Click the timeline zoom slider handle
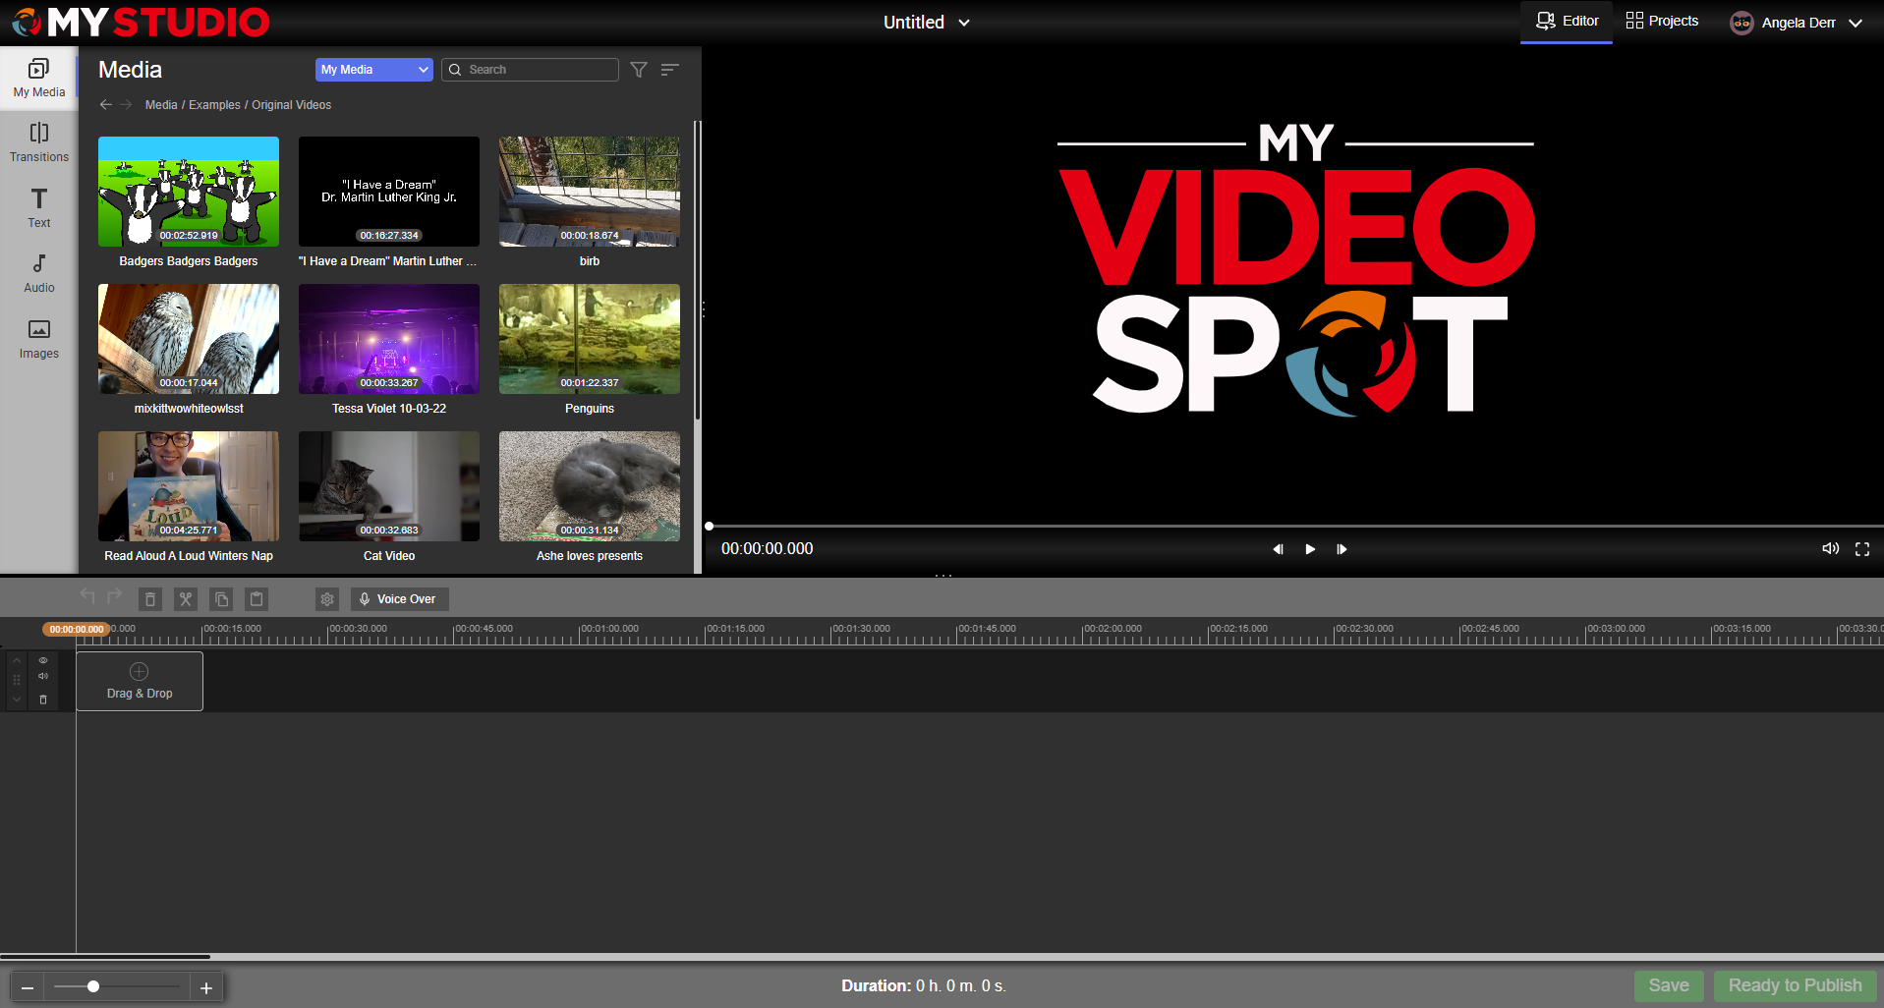 pyautogui.click(x=93, y=986)
